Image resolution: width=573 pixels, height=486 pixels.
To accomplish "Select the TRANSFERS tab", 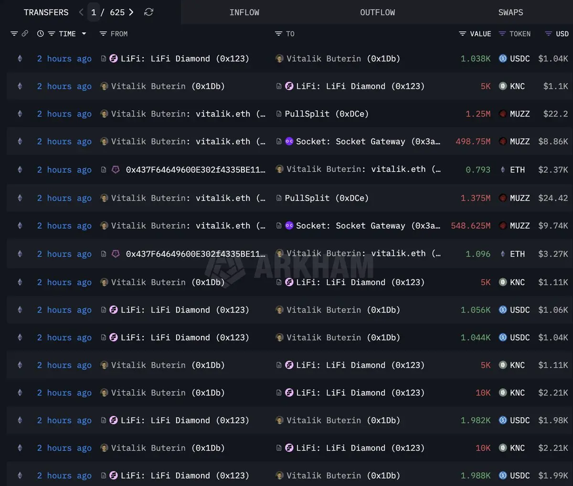I will 46,12.
